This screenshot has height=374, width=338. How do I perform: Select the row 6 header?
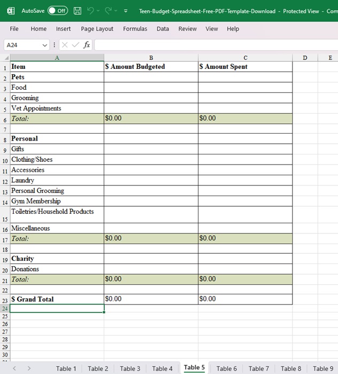[5, 120]
